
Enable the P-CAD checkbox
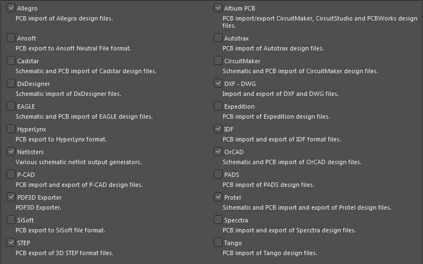[x=11, y=174]
